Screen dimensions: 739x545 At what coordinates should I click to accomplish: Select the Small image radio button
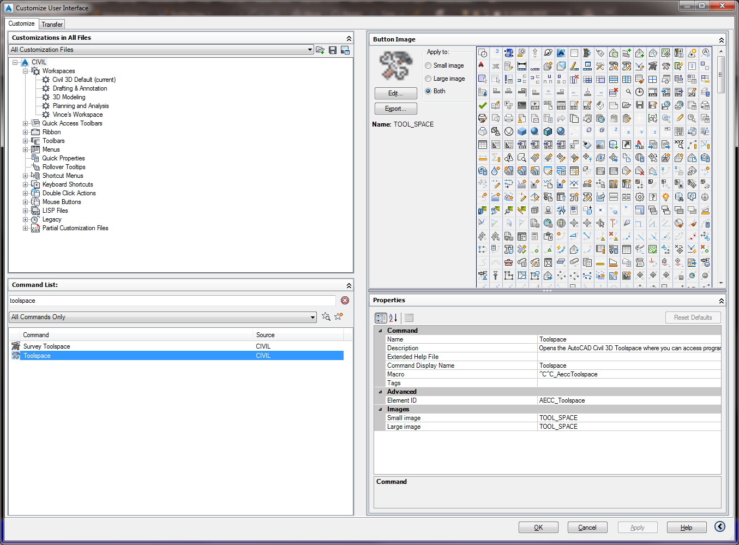pos(428,65)
